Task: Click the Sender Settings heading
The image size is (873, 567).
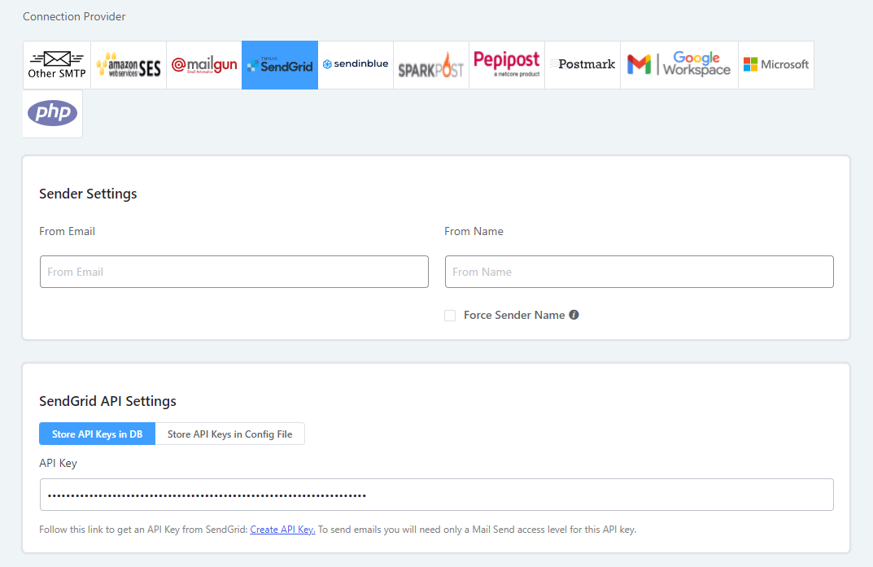Action: point(88,194)
